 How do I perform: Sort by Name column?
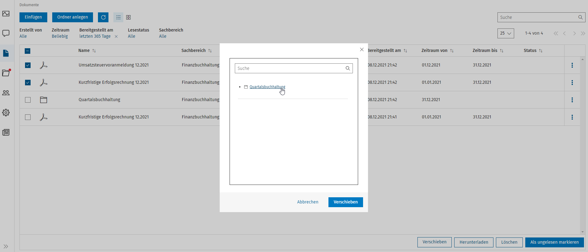(87, 50)
